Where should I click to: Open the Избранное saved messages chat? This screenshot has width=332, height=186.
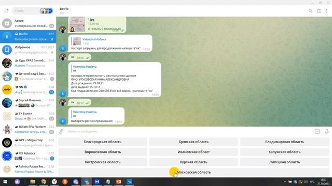pyautogui.click(x=28, y=50)
